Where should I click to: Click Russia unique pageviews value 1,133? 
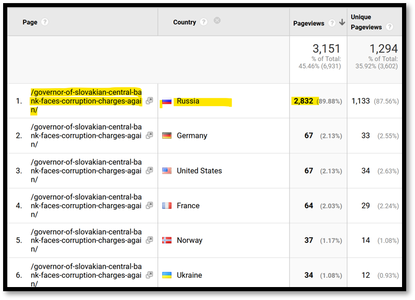(361, 101)
